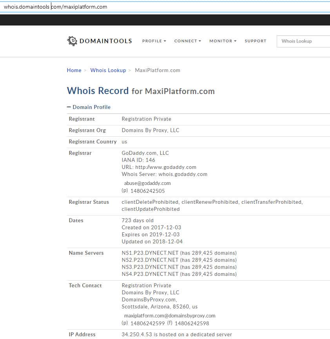Select the clientDeleteProhibited status text

coord(150,202)
